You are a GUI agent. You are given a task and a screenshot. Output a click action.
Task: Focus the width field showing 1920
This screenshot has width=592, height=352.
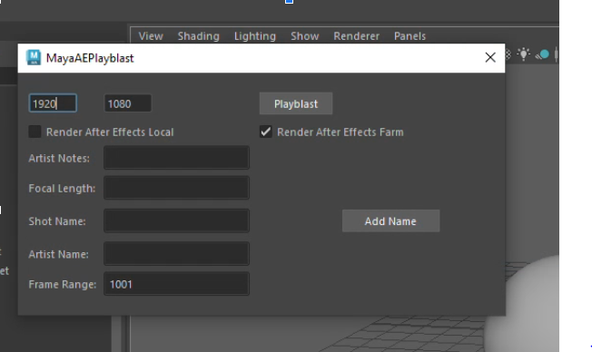point(53,103)
